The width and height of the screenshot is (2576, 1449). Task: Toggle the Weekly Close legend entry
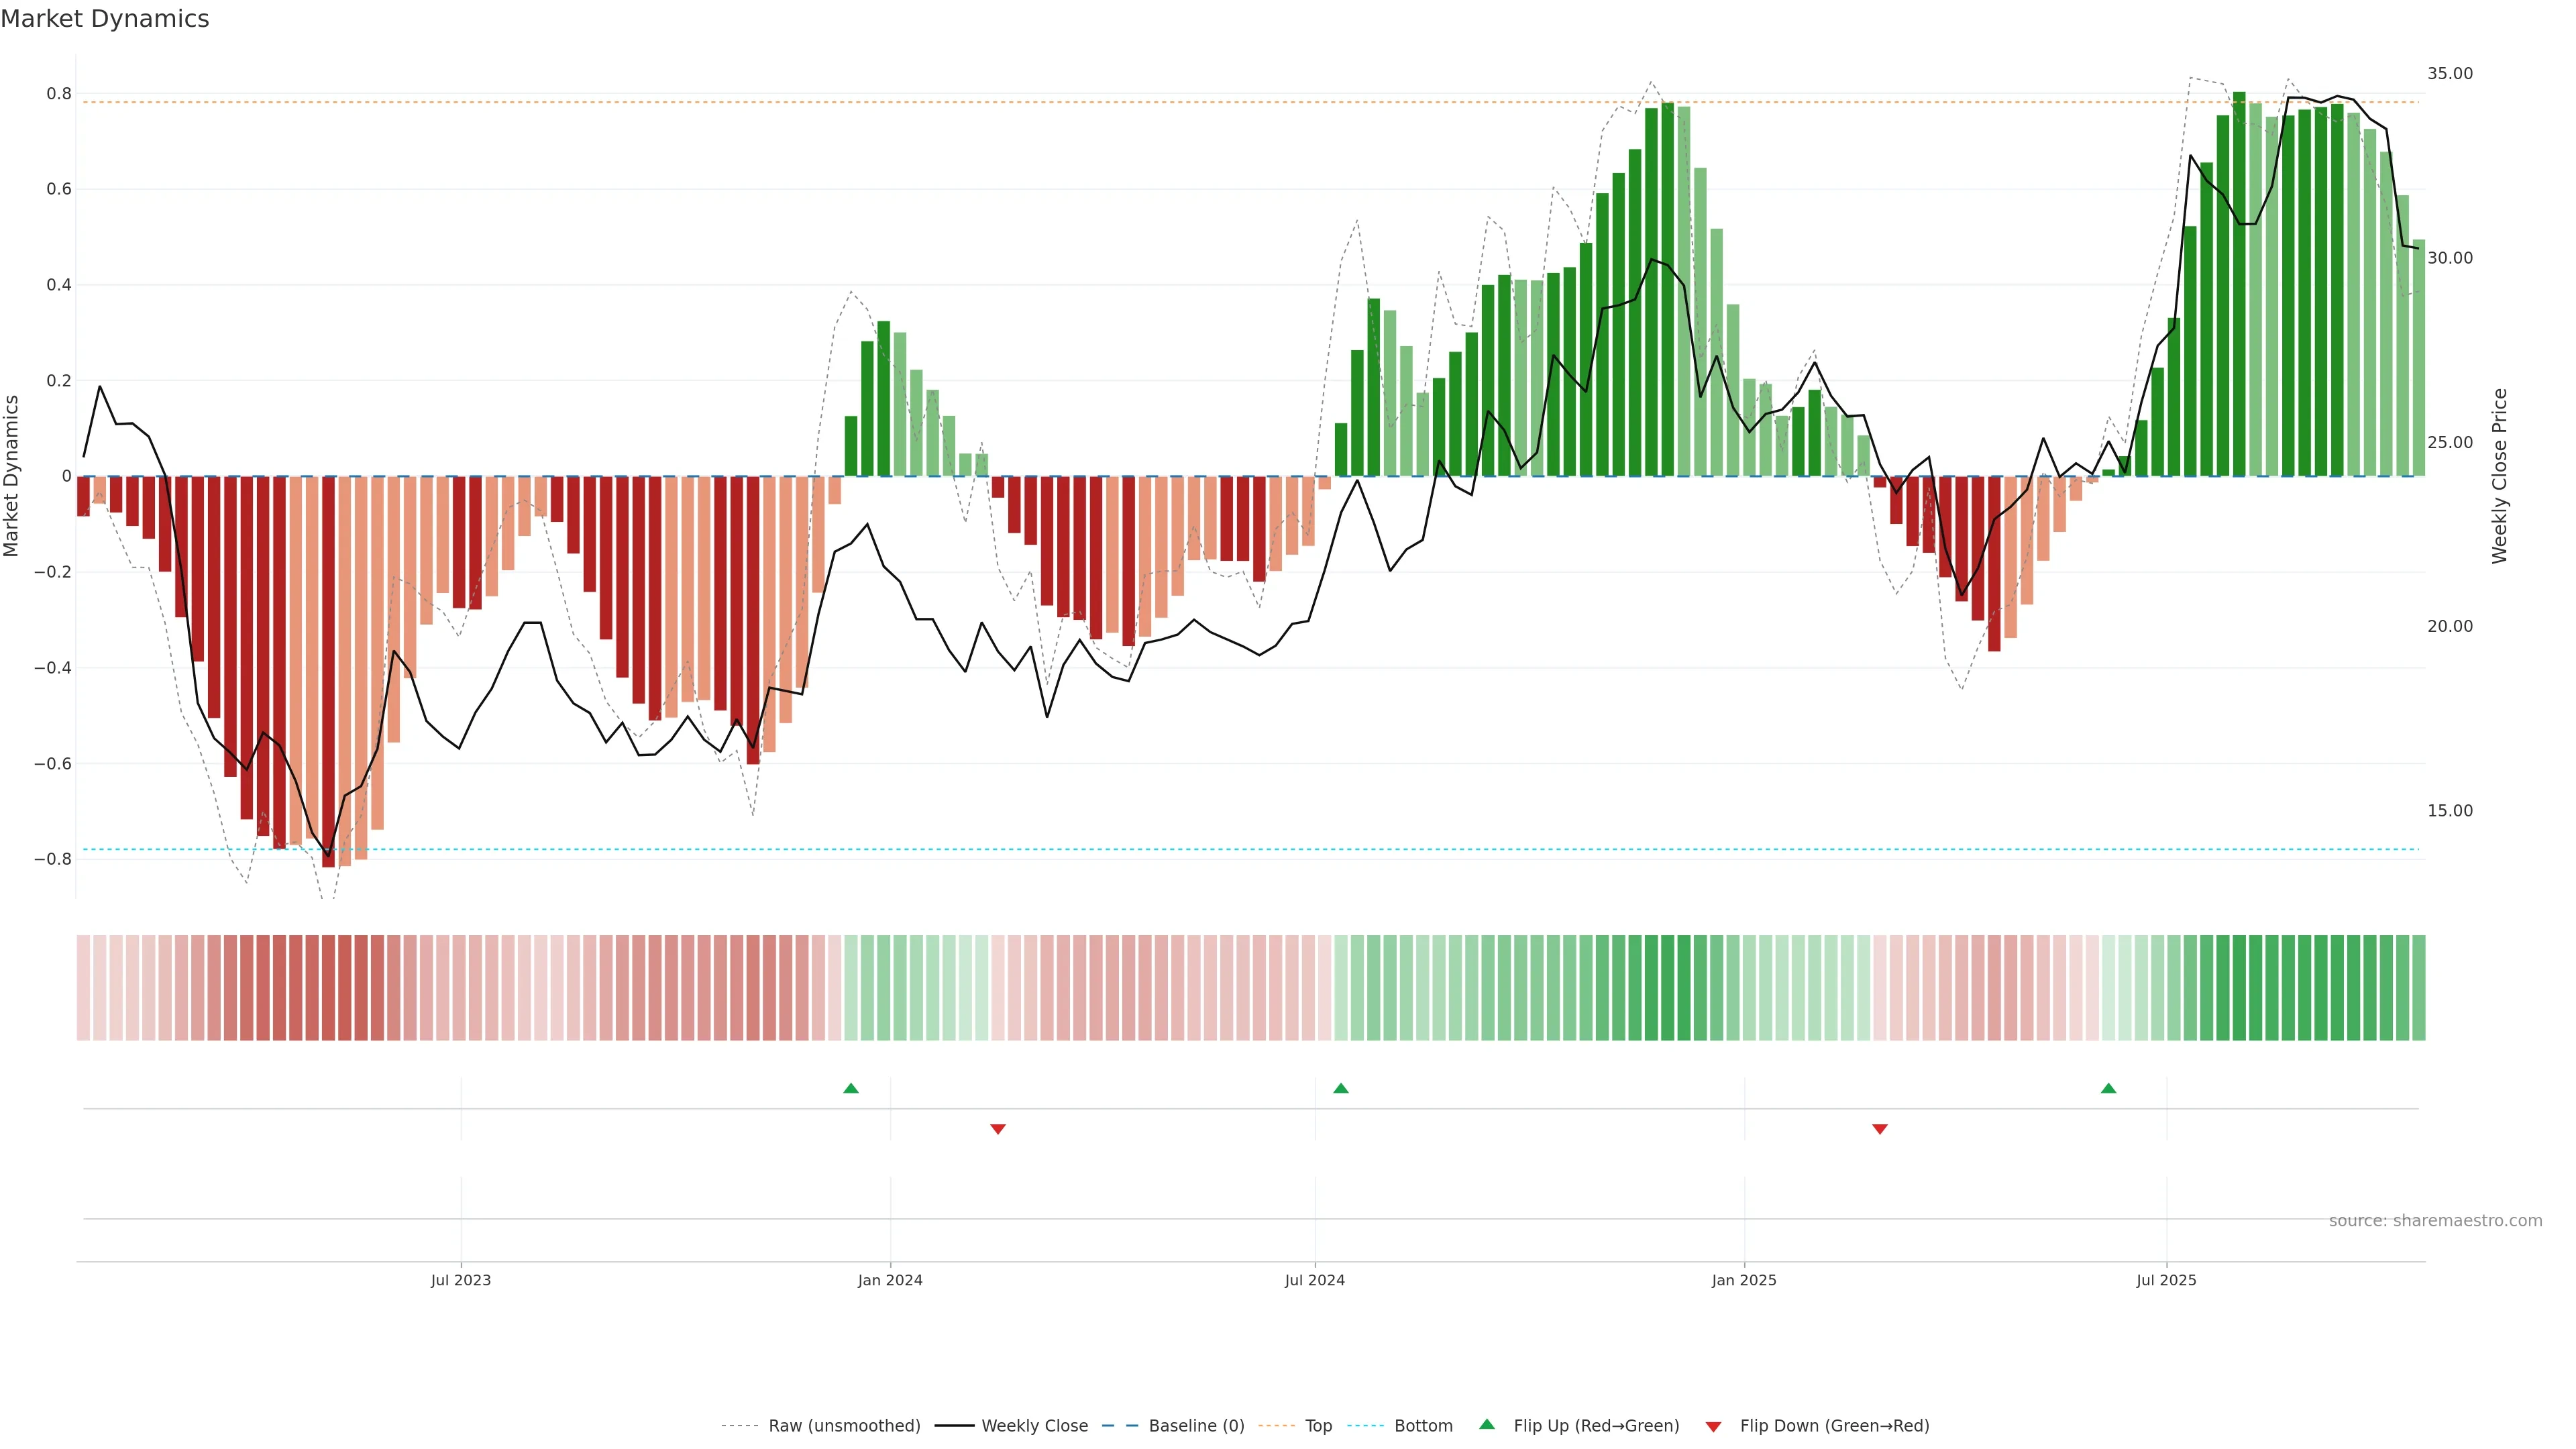tap(1034, 1426)
